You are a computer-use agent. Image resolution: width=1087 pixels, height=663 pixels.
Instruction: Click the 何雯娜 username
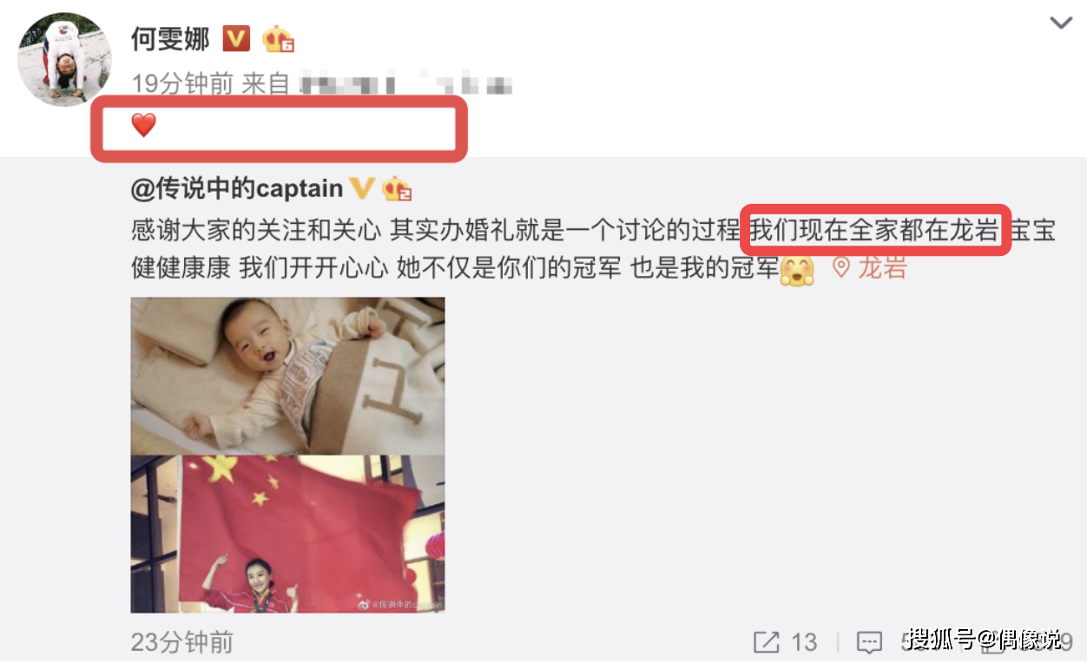(169, 37)
